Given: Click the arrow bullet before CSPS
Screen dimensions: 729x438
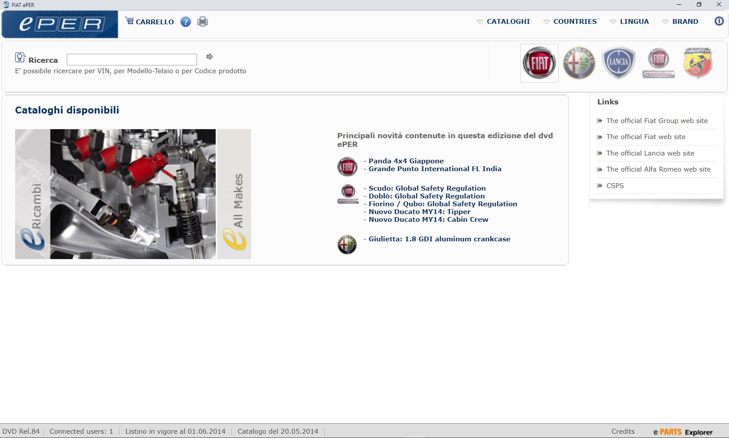Looking at the screenshot, I should click(600, 186).
